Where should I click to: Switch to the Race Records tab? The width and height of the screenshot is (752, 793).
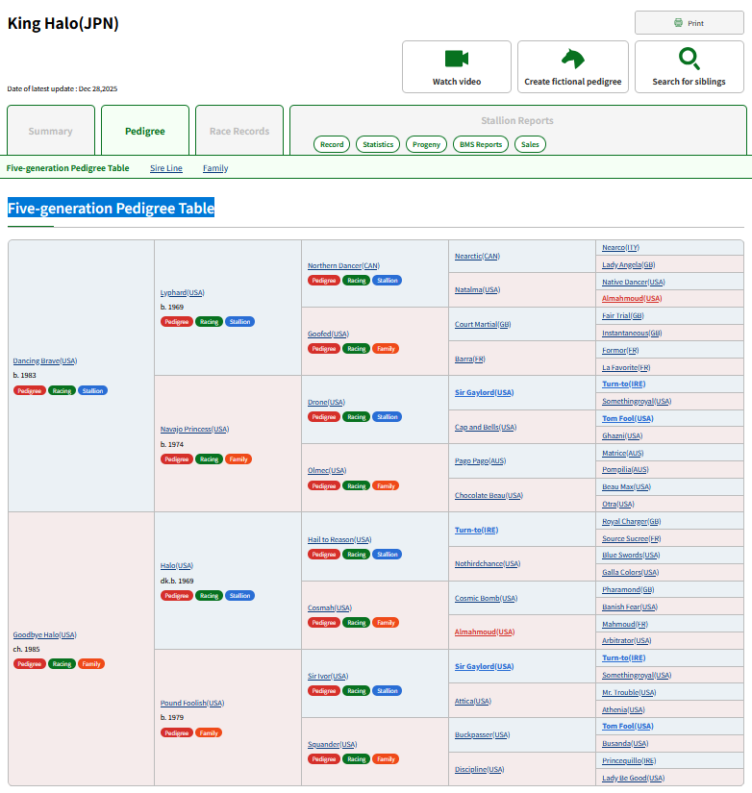(238, 131)
